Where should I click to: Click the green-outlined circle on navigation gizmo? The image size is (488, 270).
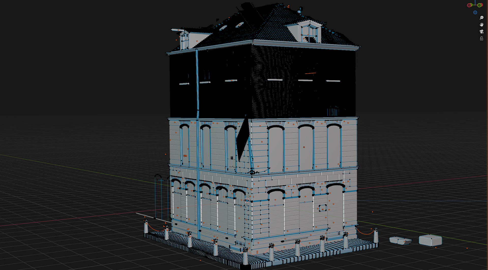pos(479,5)
